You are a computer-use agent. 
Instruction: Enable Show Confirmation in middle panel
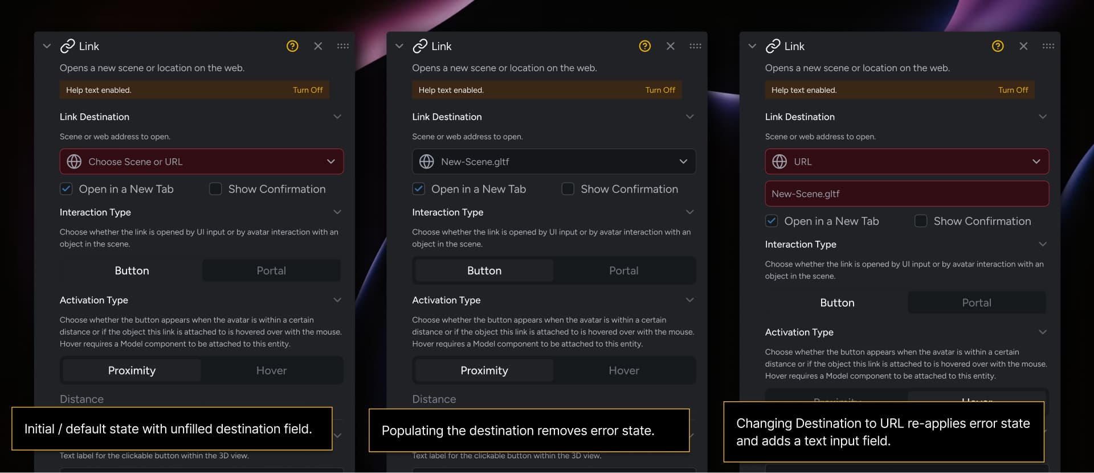point(568,189)
